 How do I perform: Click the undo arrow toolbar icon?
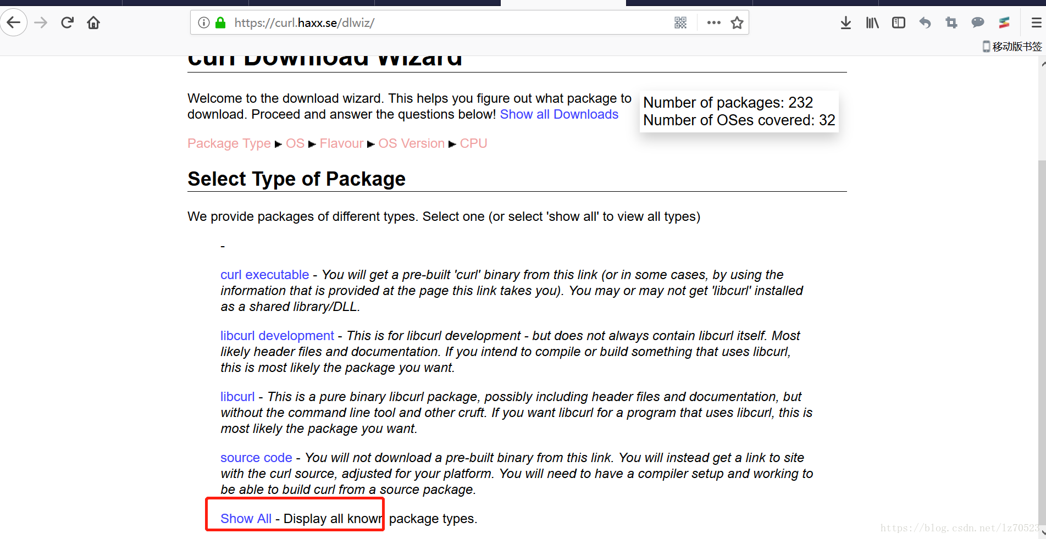tap(925, 23)
